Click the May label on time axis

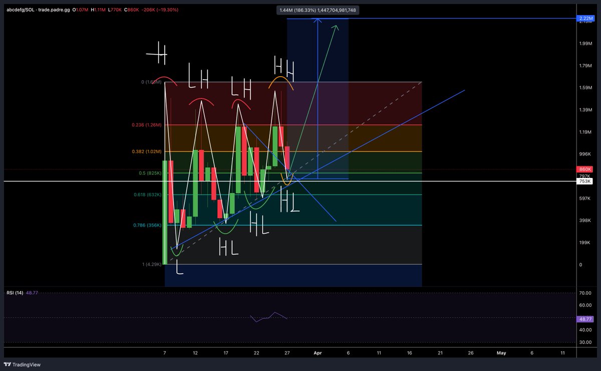501,353
